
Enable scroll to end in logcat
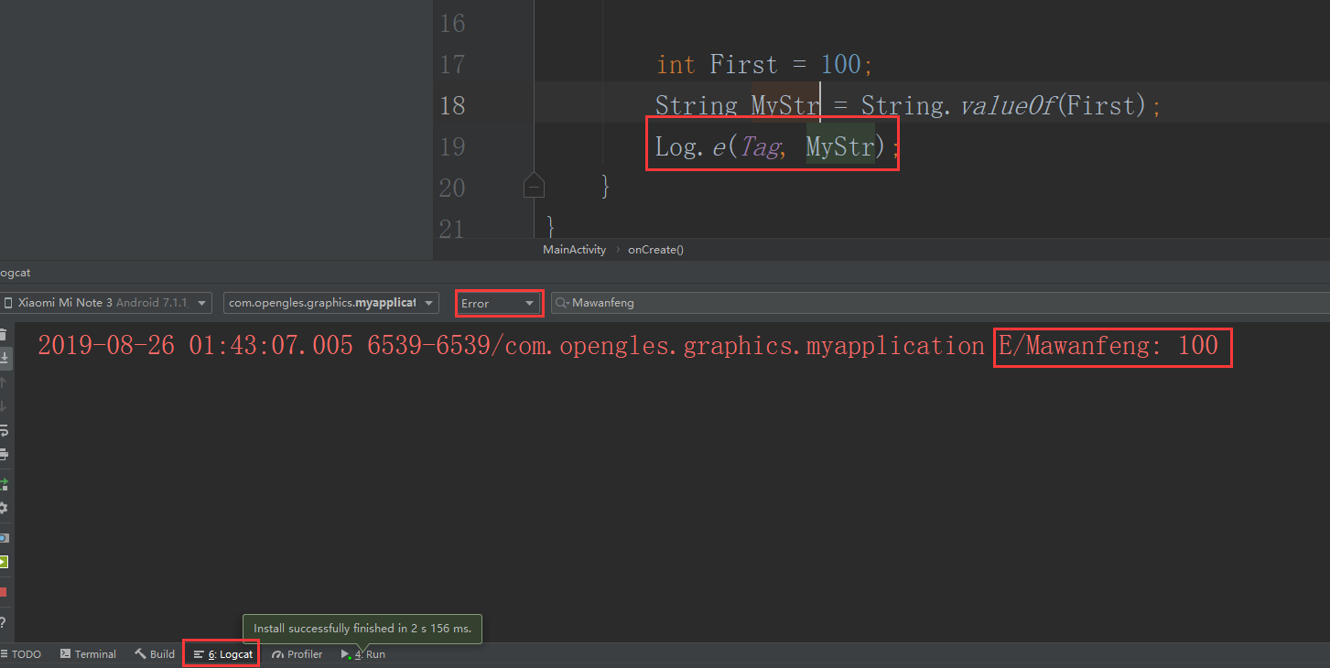coord(7,356)
